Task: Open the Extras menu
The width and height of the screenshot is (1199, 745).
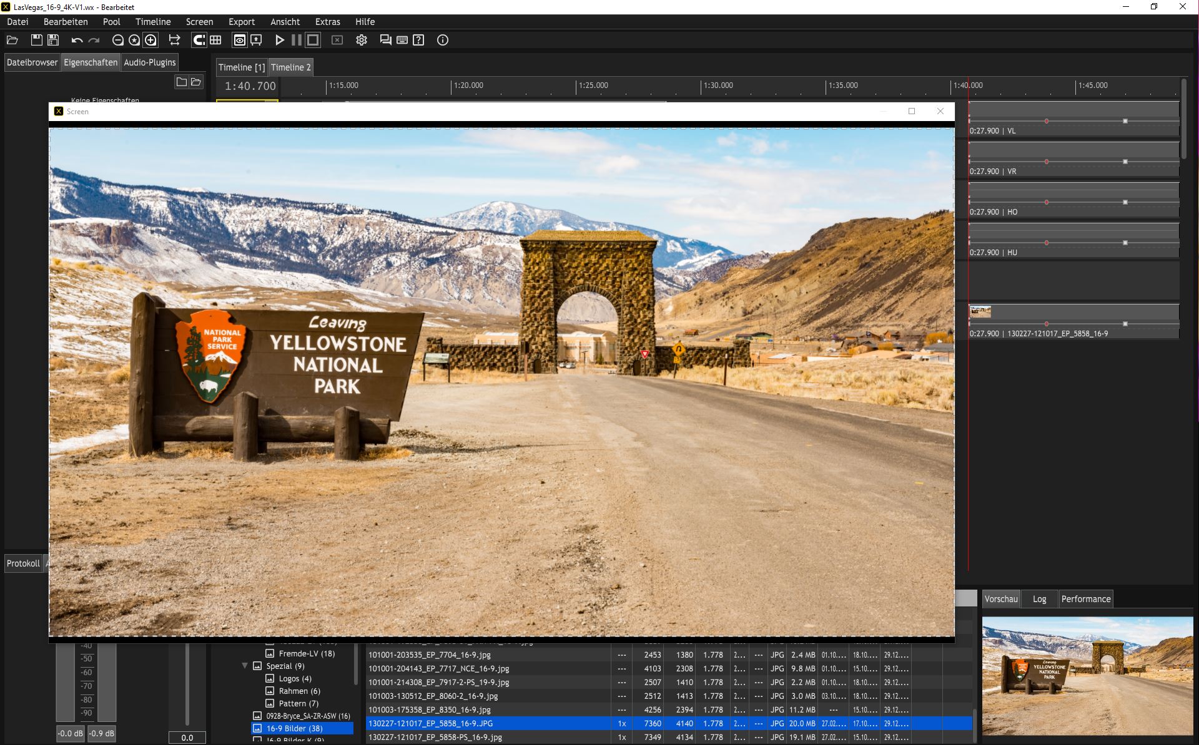Action: coord(328,21)
